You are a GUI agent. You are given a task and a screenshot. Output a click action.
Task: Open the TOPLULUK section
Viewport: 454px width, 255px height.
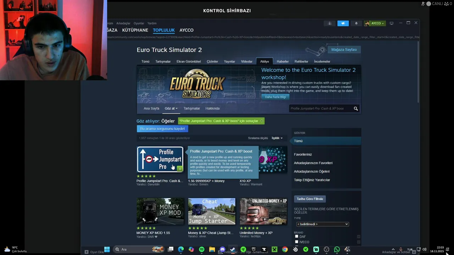pyautogui.click(x=164, y=30)
